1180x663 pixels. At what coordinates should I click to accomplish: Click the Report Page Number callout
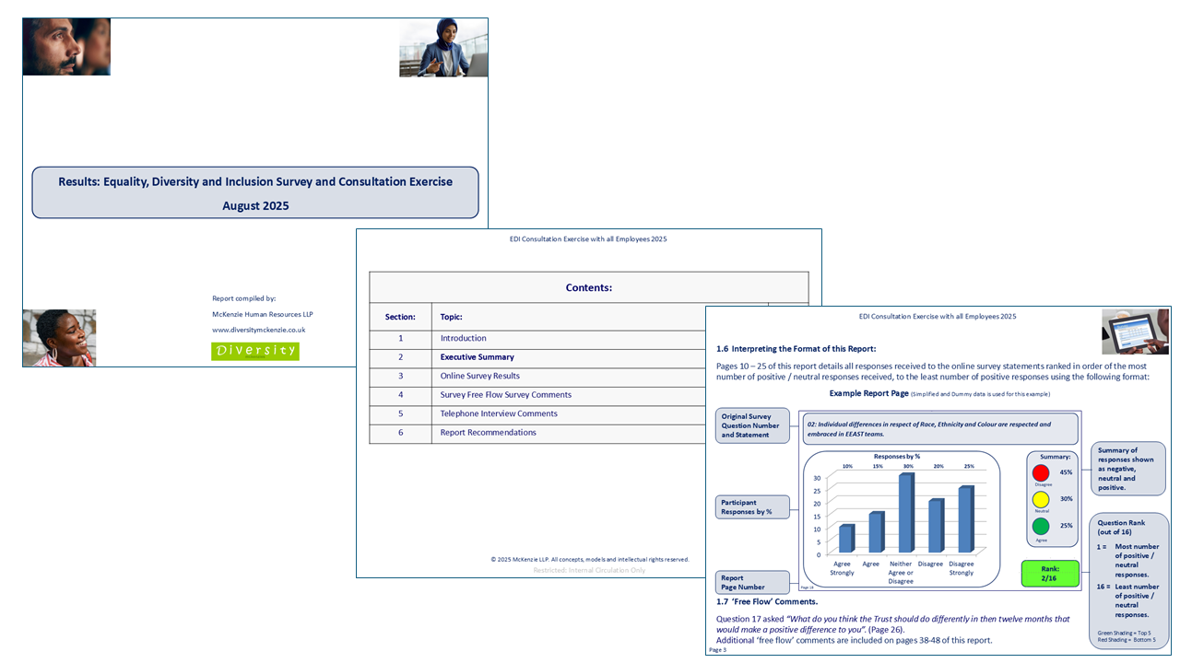coord(752,582)
